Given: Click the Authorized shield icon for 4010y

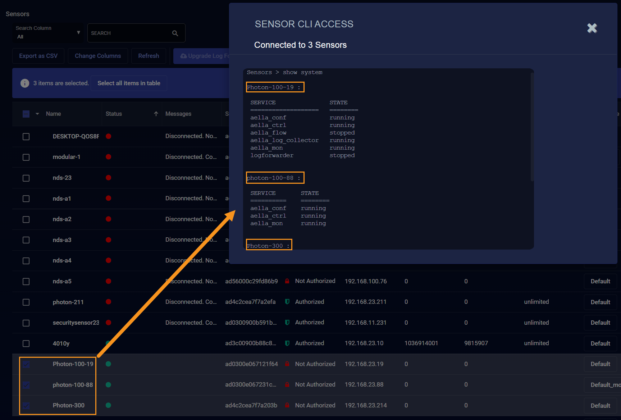Looking at the screenshot, I should pyautogui.click(x=287, y=343).
